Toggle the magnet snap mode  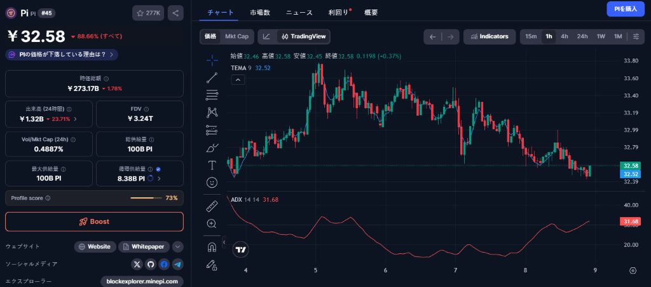click(212, 248)
